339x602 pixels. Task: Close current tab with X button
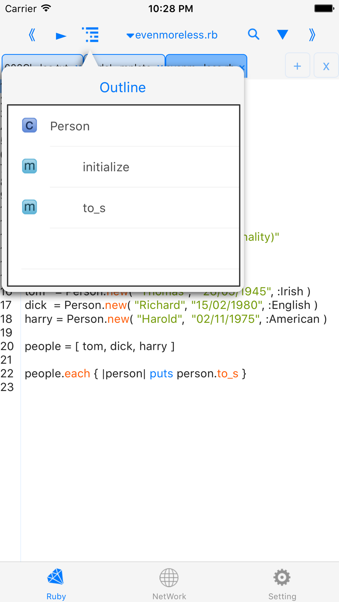click(326, 66)
